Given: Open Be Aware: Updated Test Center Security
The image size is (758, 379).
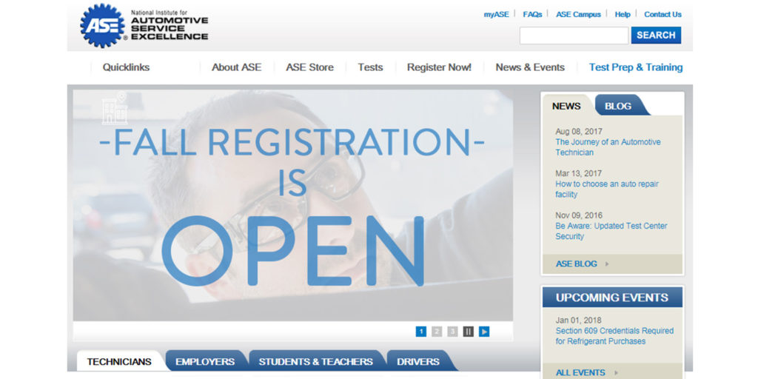Looking at the screenshot, I should coord(611,231).
